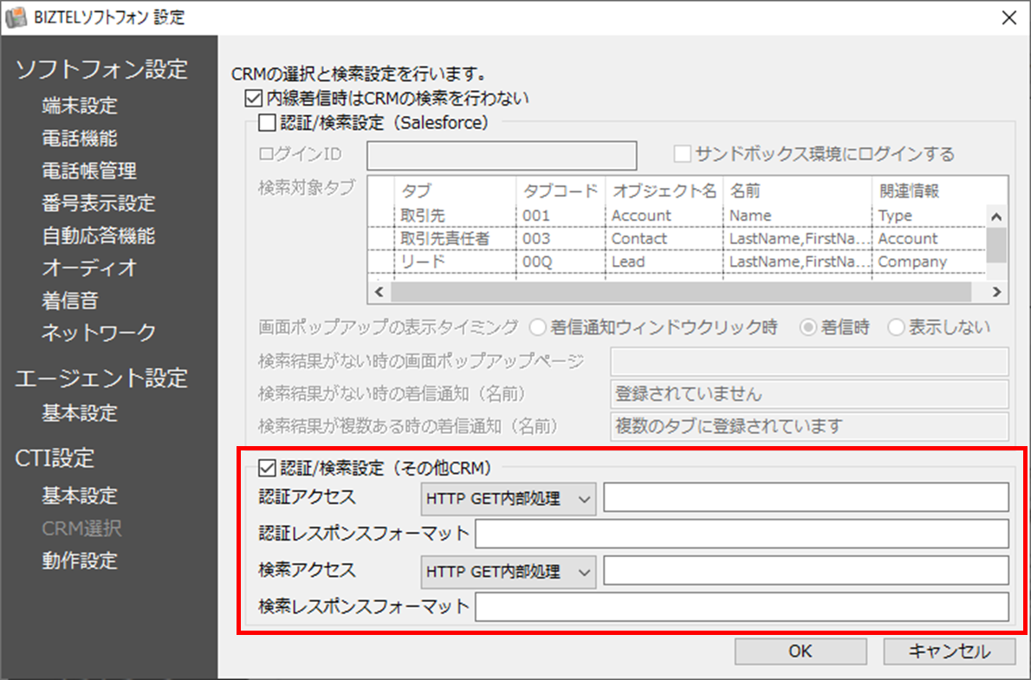Open the オーディオ settings page
Viewport: 1031px width, 680px height.
tap(88, 269)
